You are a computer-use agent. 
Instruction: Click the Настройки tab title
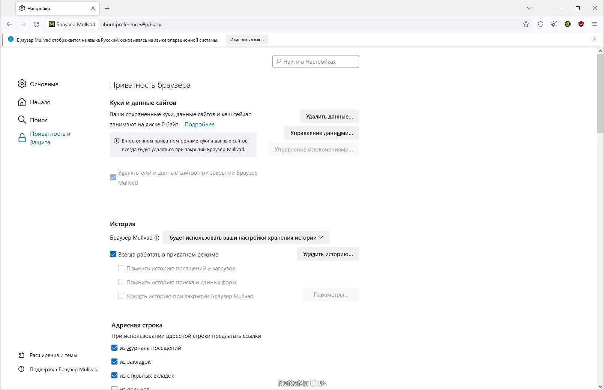pyautogui.click(x=39, y=8)
